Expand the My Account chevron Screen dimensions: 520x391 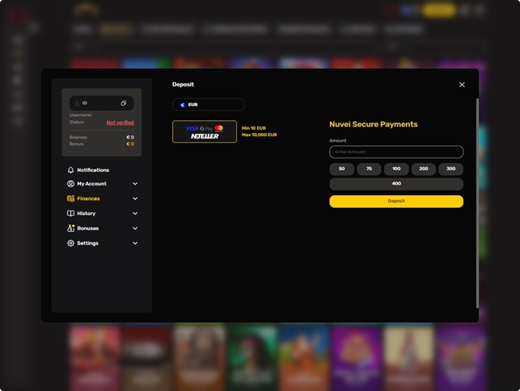click(135, 184)
